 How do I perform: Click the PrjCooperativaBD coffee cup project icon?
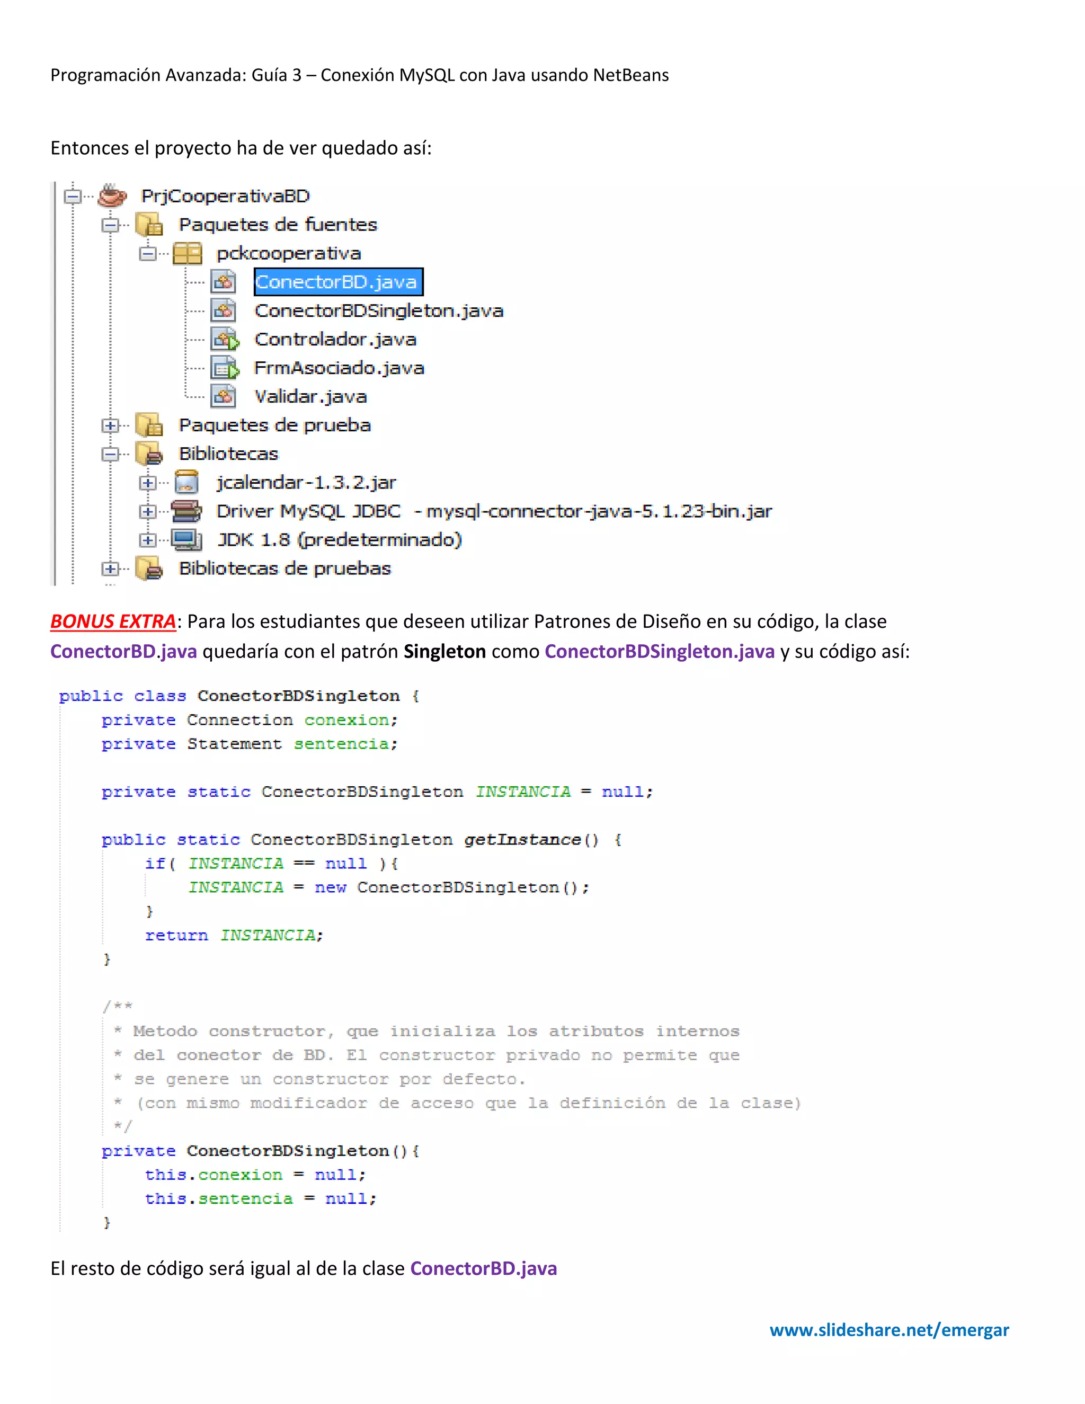(112, 196)
